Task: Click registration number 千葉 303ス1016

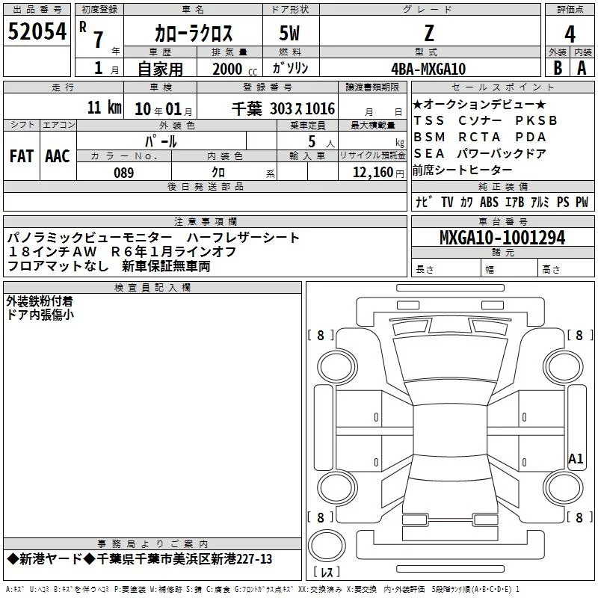Action: [283, 109]
